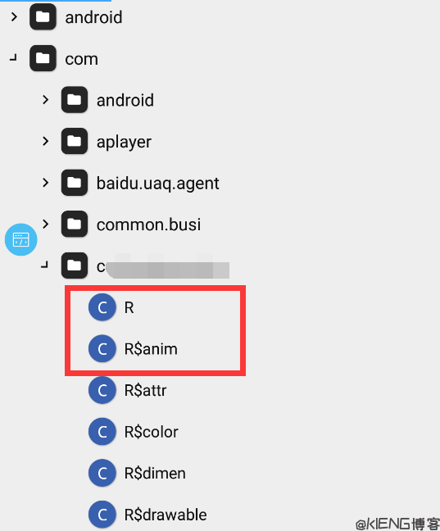
Task: Open the R$anim class
Action: tap(151, 349)
